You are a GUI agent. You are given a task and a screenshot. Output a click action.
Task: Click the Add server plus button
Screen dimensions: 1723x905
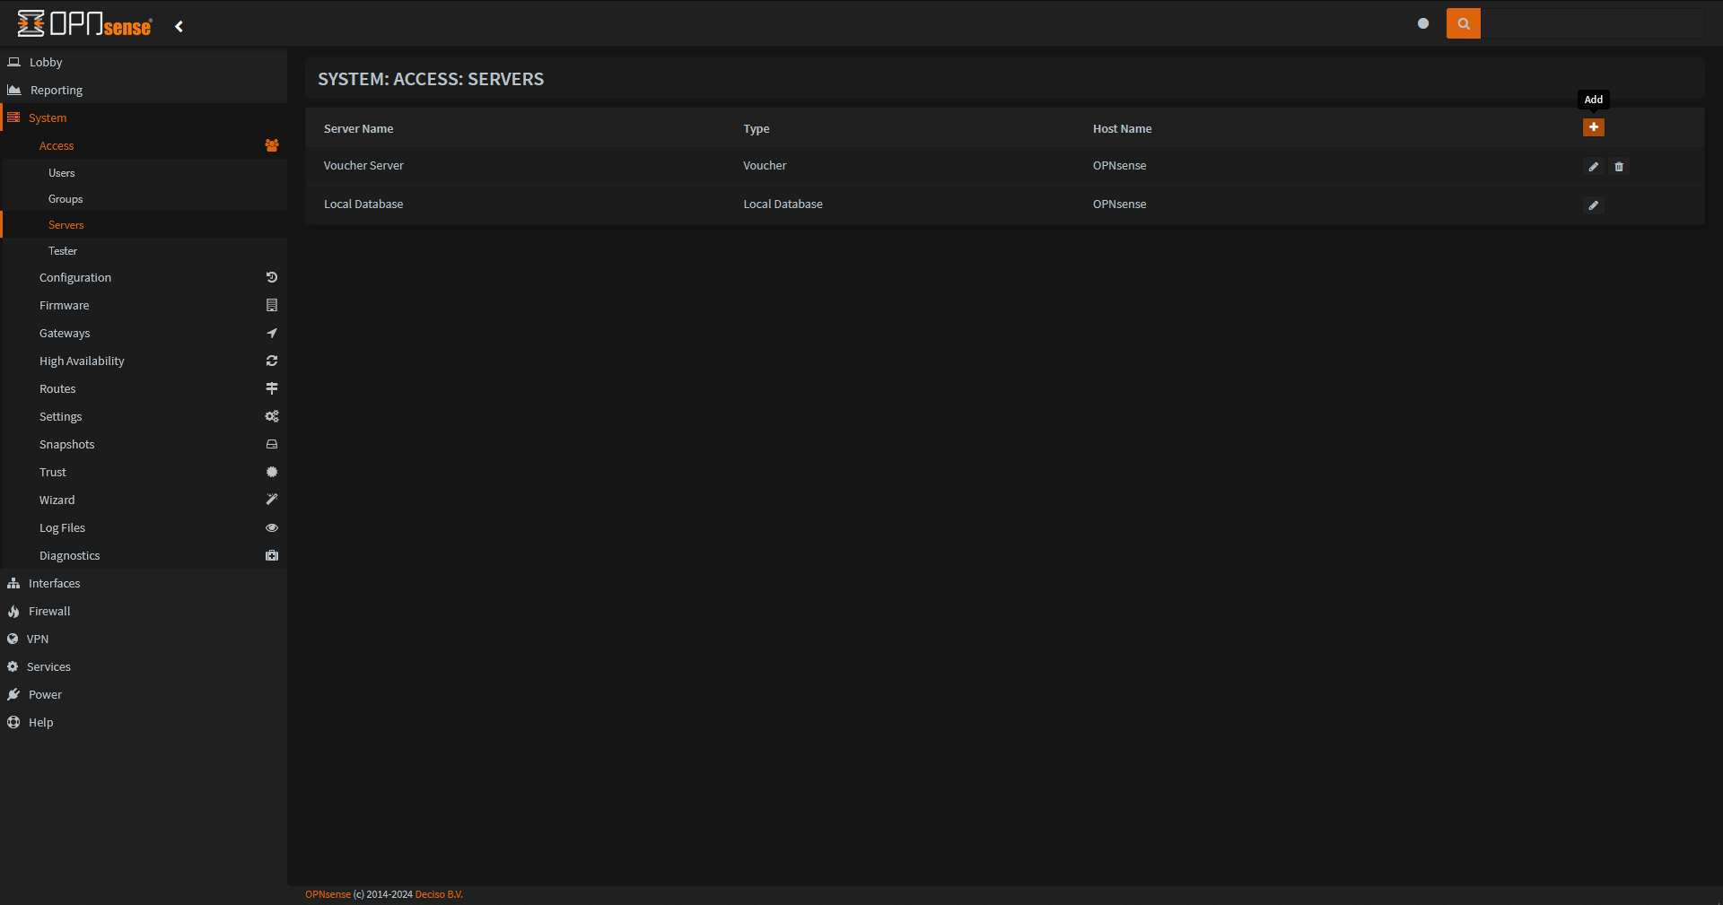coord(1593,127)
